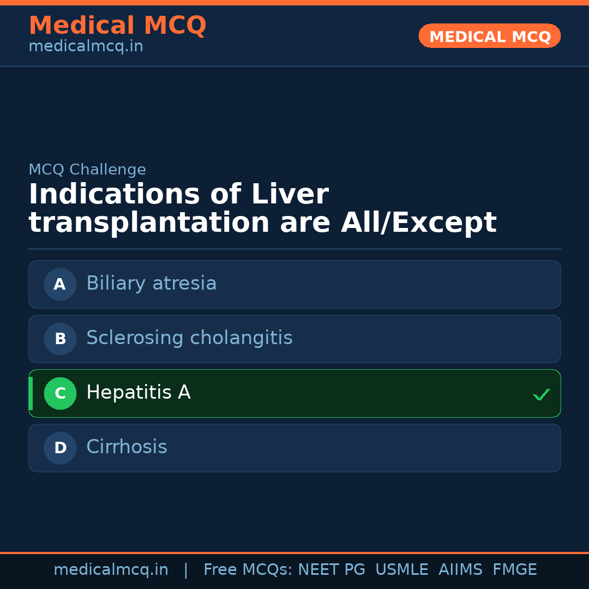Viewport: 589px width, 589px height.
Task: Click the letter A circle badge
Action: pyautogui.click(x=60, y=284)
